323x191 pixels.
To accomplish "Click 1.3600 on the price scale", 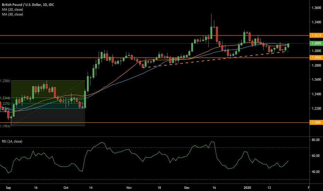I will pos(315,8).
